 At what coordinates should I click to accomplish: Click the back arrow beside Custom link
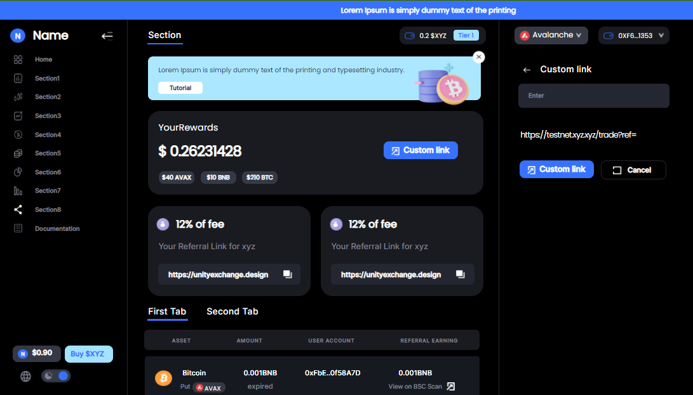(x=527, y=69)
